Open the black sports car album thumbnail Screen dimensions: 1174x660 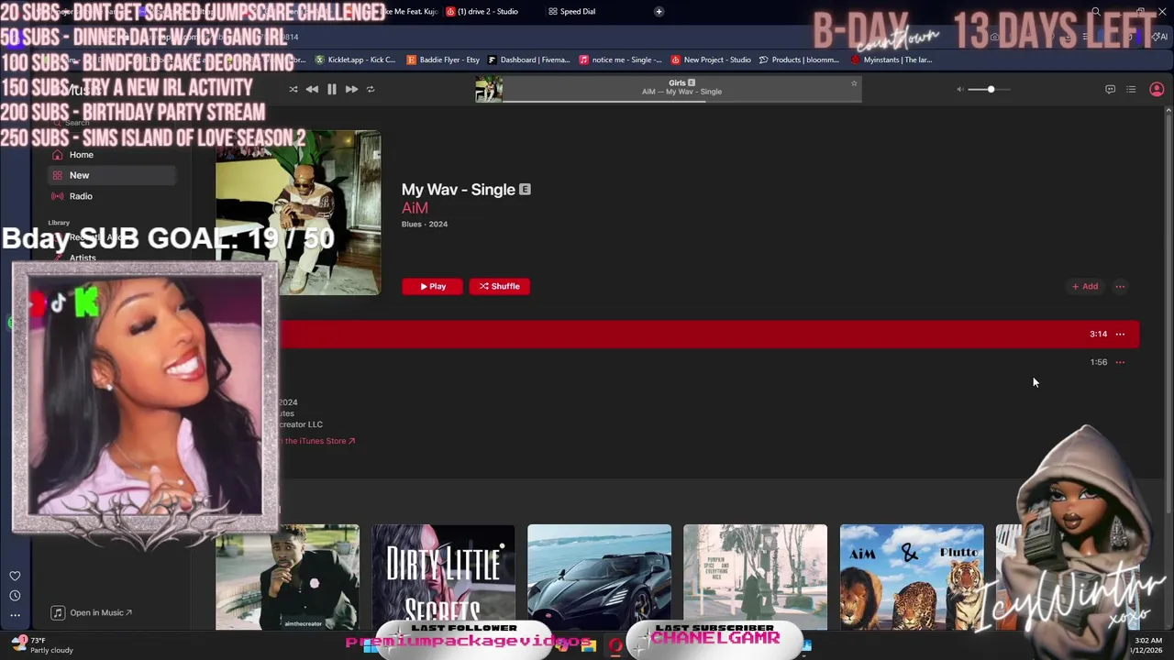pyautogui.click(x=599, y=577)
